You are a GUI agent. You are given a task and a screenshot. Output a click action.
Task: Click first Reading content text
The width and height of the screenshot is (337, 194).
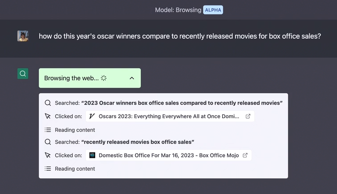click(75, 130)
